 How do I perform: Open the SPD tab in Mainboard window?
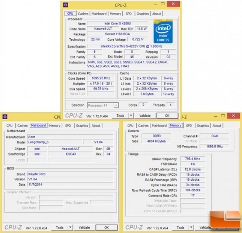click(x=68, y=126)
